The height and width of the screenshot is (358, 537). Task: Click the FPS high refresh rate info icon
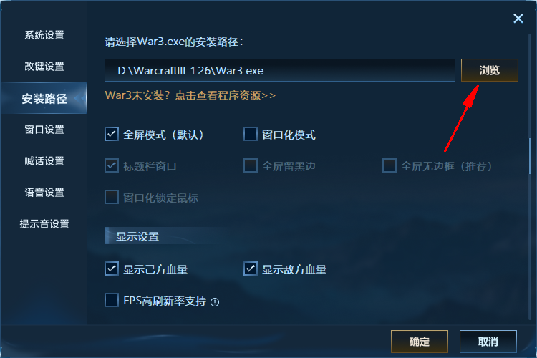point(215,302)
